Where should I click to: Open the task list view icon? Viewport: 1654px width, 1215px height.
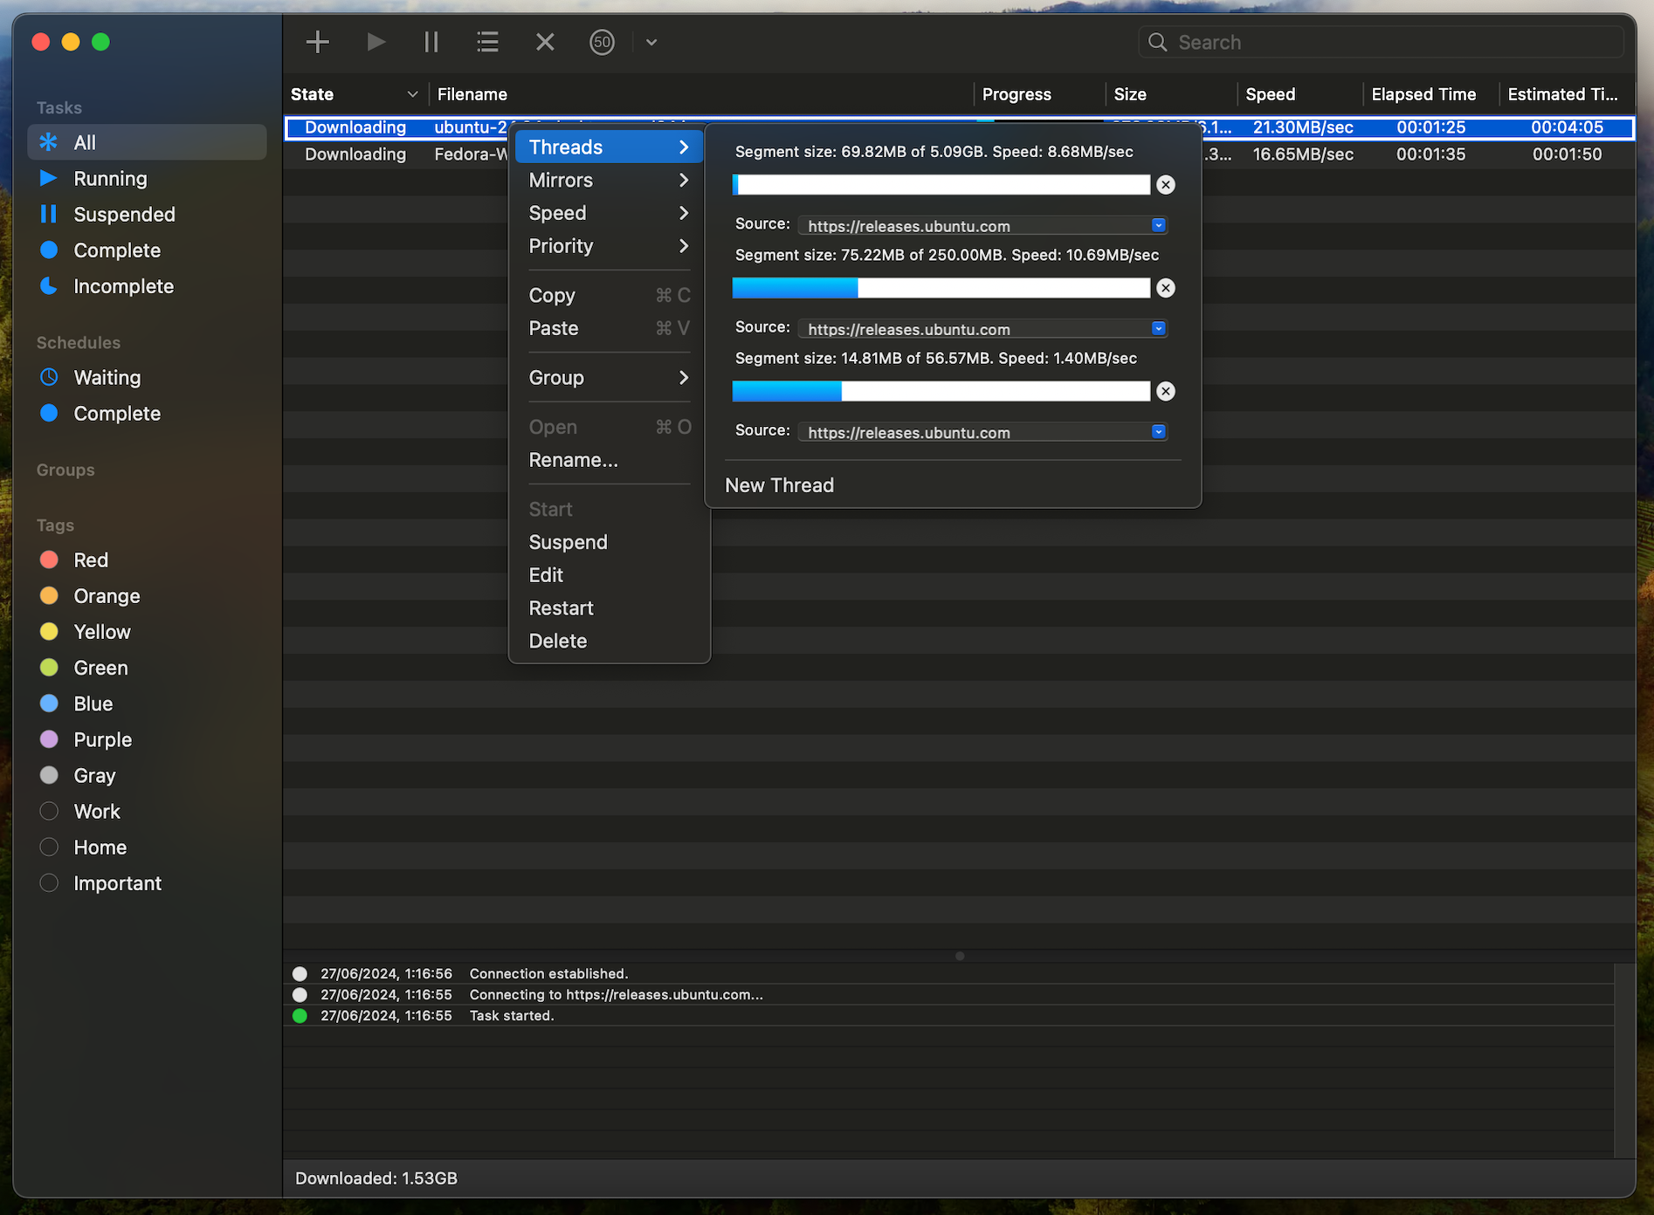click(x=488, y=42)
